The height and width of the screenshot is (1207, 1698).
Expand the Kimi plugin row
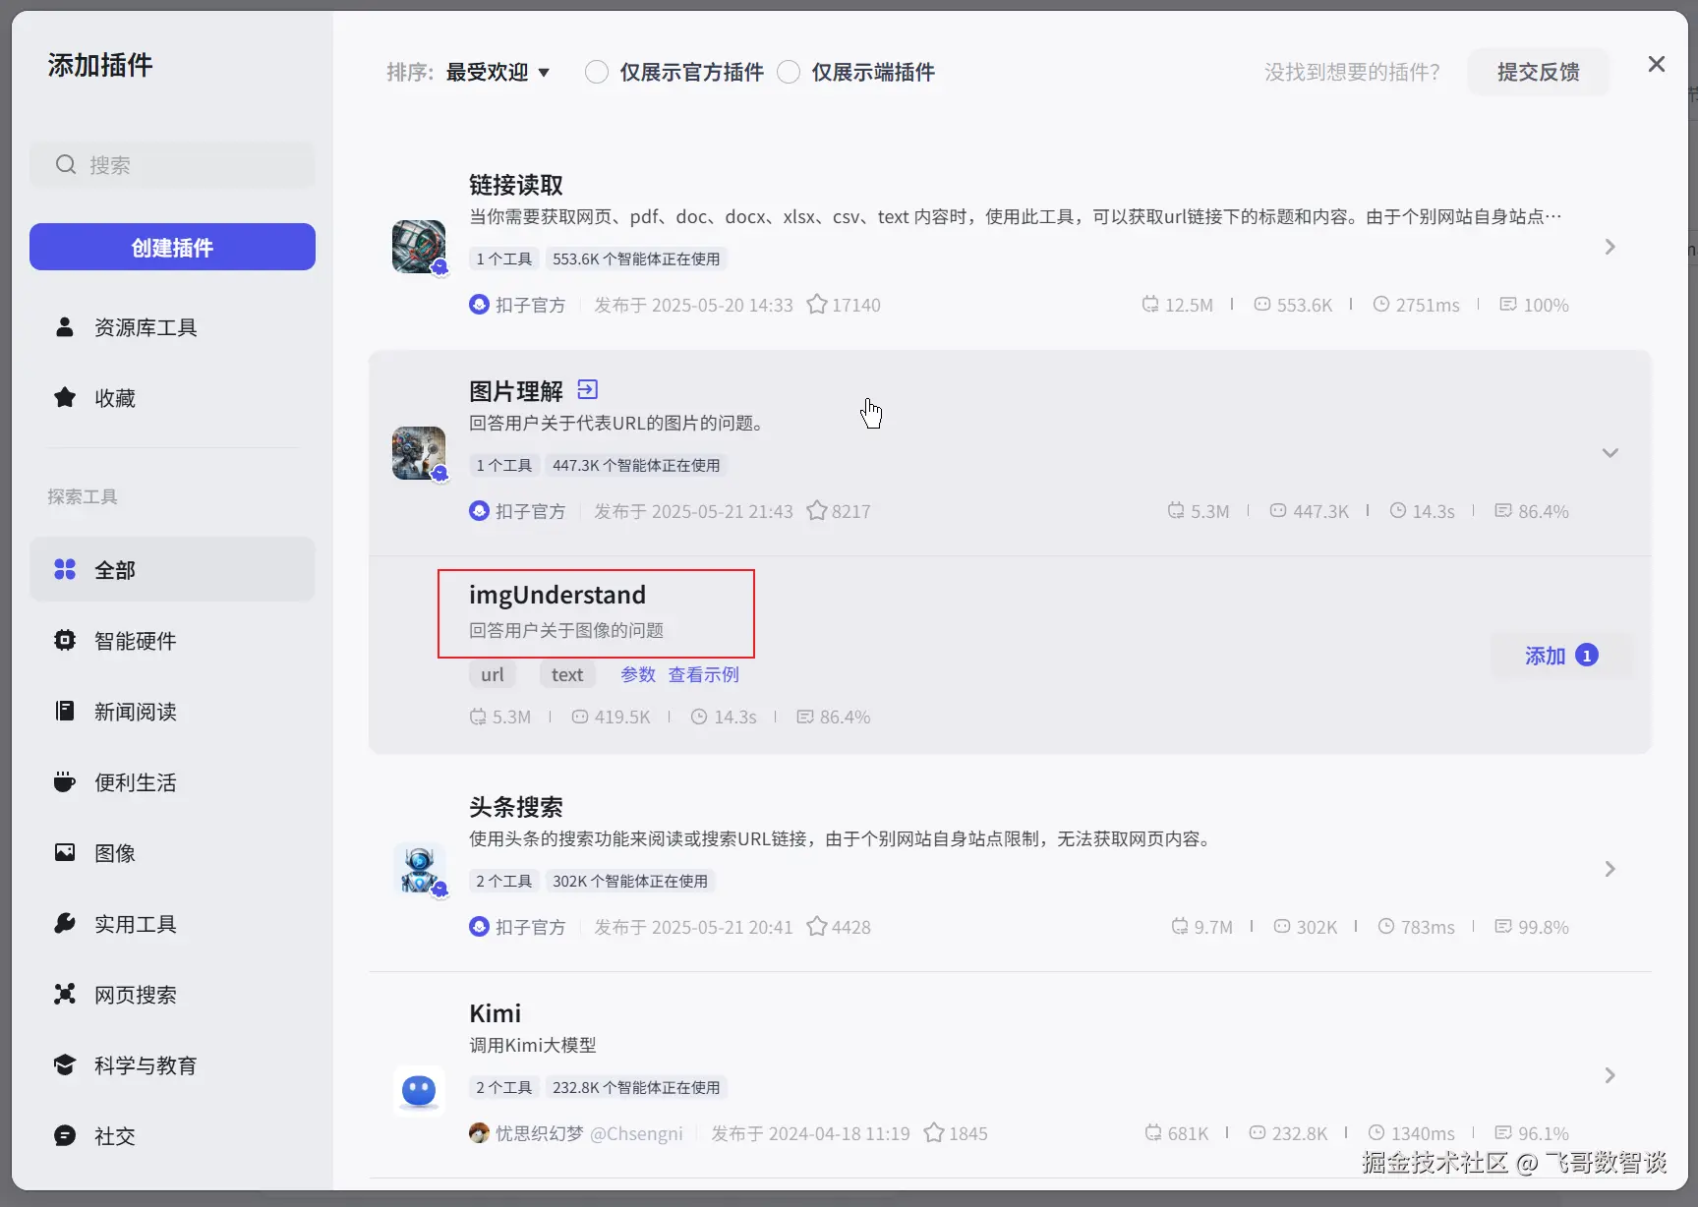click(x=1610, y=1075)
